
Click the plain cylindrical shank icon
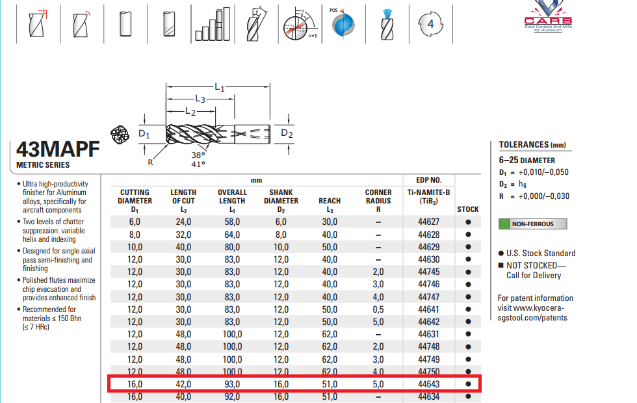pyautogui.click(x=125, y=24)
